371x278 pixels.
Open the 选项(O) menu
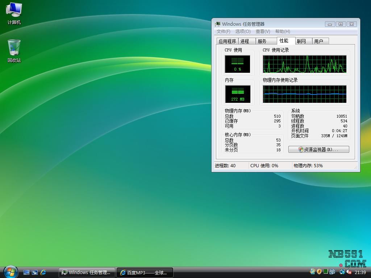coord(243,31)
